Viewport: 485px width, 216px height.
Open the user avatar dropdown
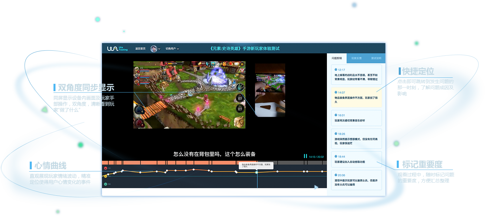155,49
